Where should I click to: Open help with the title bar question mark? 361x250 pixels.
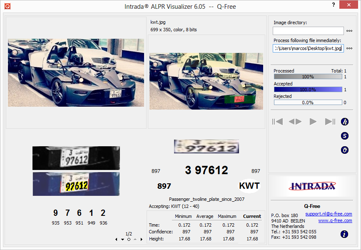[334, 5]
